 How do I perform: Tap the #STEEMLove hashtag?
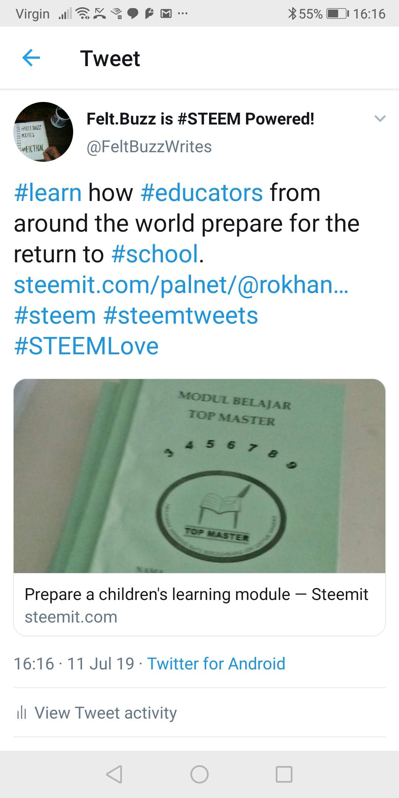pyautogui.click(x=86, y=346)
